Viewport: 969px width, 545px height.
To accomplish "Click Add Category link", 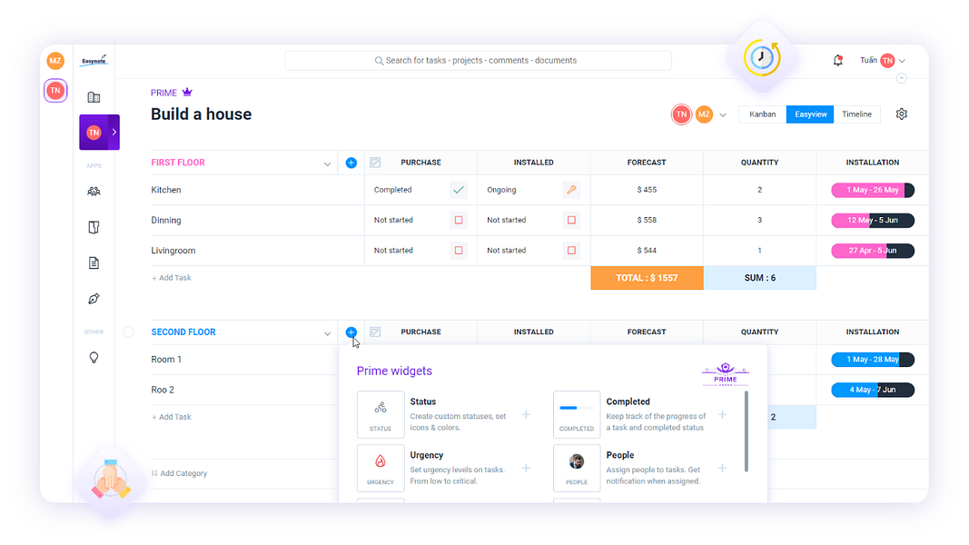I will coord(180,473).
